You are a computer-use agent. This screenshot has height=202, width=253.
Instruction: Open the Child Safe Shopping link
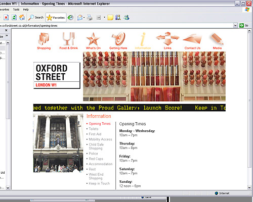click(96, 146)
